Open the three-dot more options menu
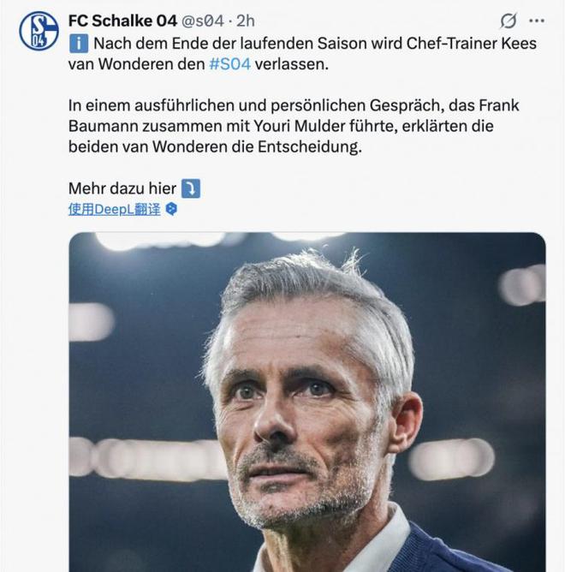565x572 pixels. click(x=537, y=20)
